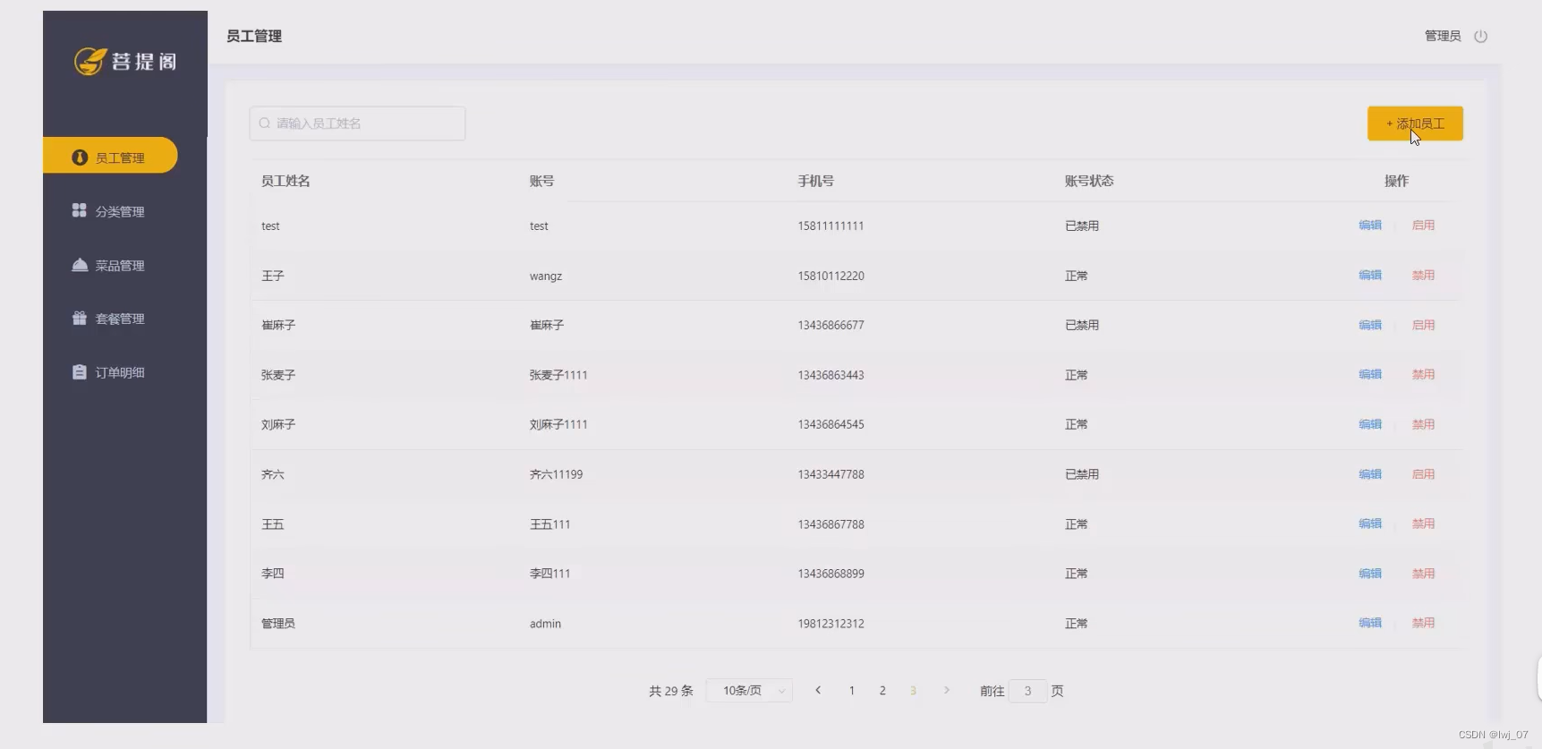Click the 员工管理 sidebar icon
Viewport: 1542px width, 749px height.
point(80,157)
